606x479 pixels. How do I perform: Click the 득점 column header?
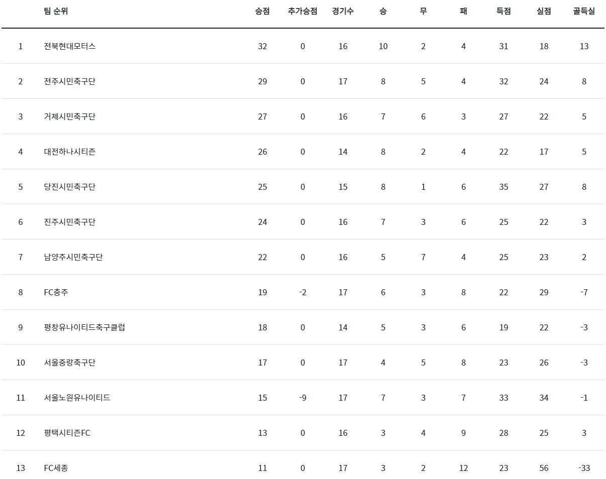(x=503, y=11)
